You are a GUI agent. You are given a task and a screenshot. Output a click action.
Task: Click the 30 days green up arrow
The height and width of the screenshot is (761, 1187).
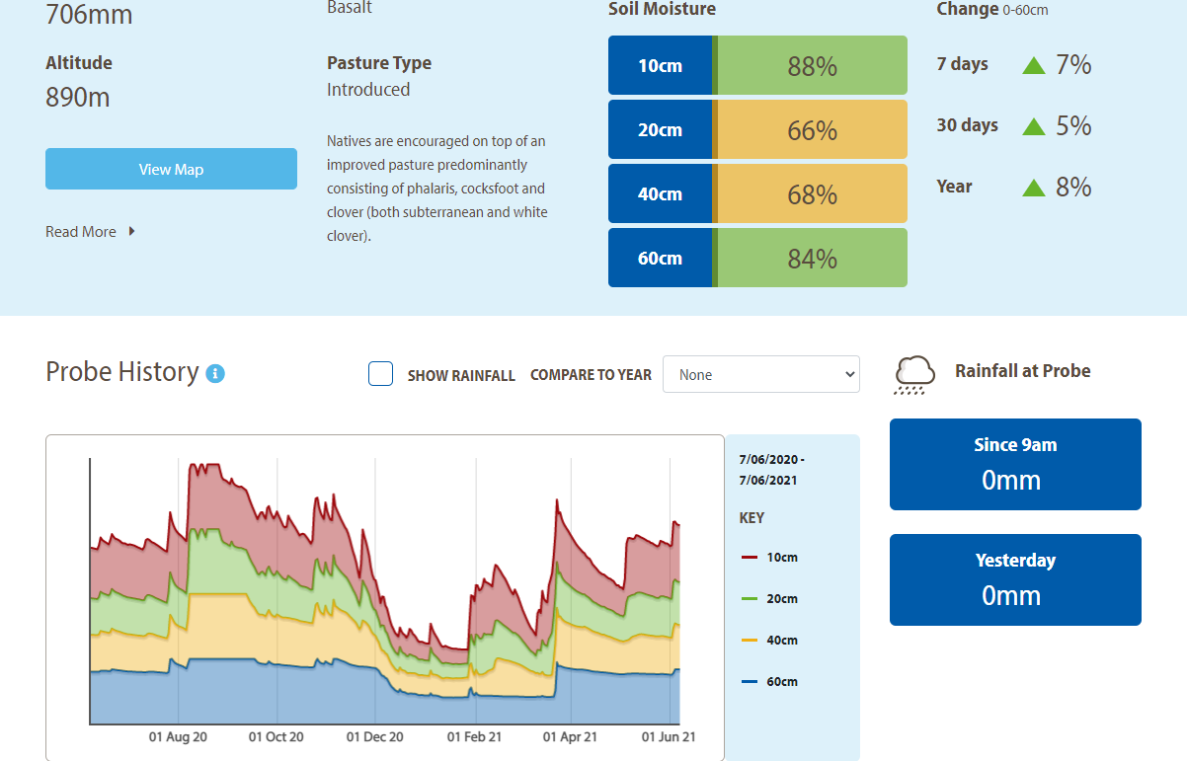click(1033, 126)
